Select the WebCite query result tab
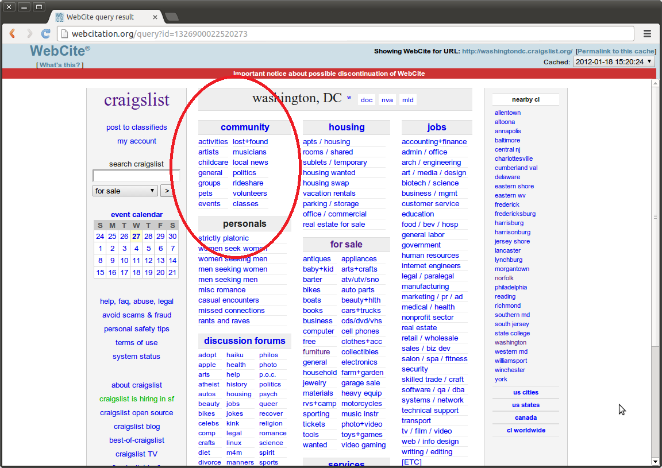Image resolution: width=662 pixels, height=468 pixels. point(100,17)
